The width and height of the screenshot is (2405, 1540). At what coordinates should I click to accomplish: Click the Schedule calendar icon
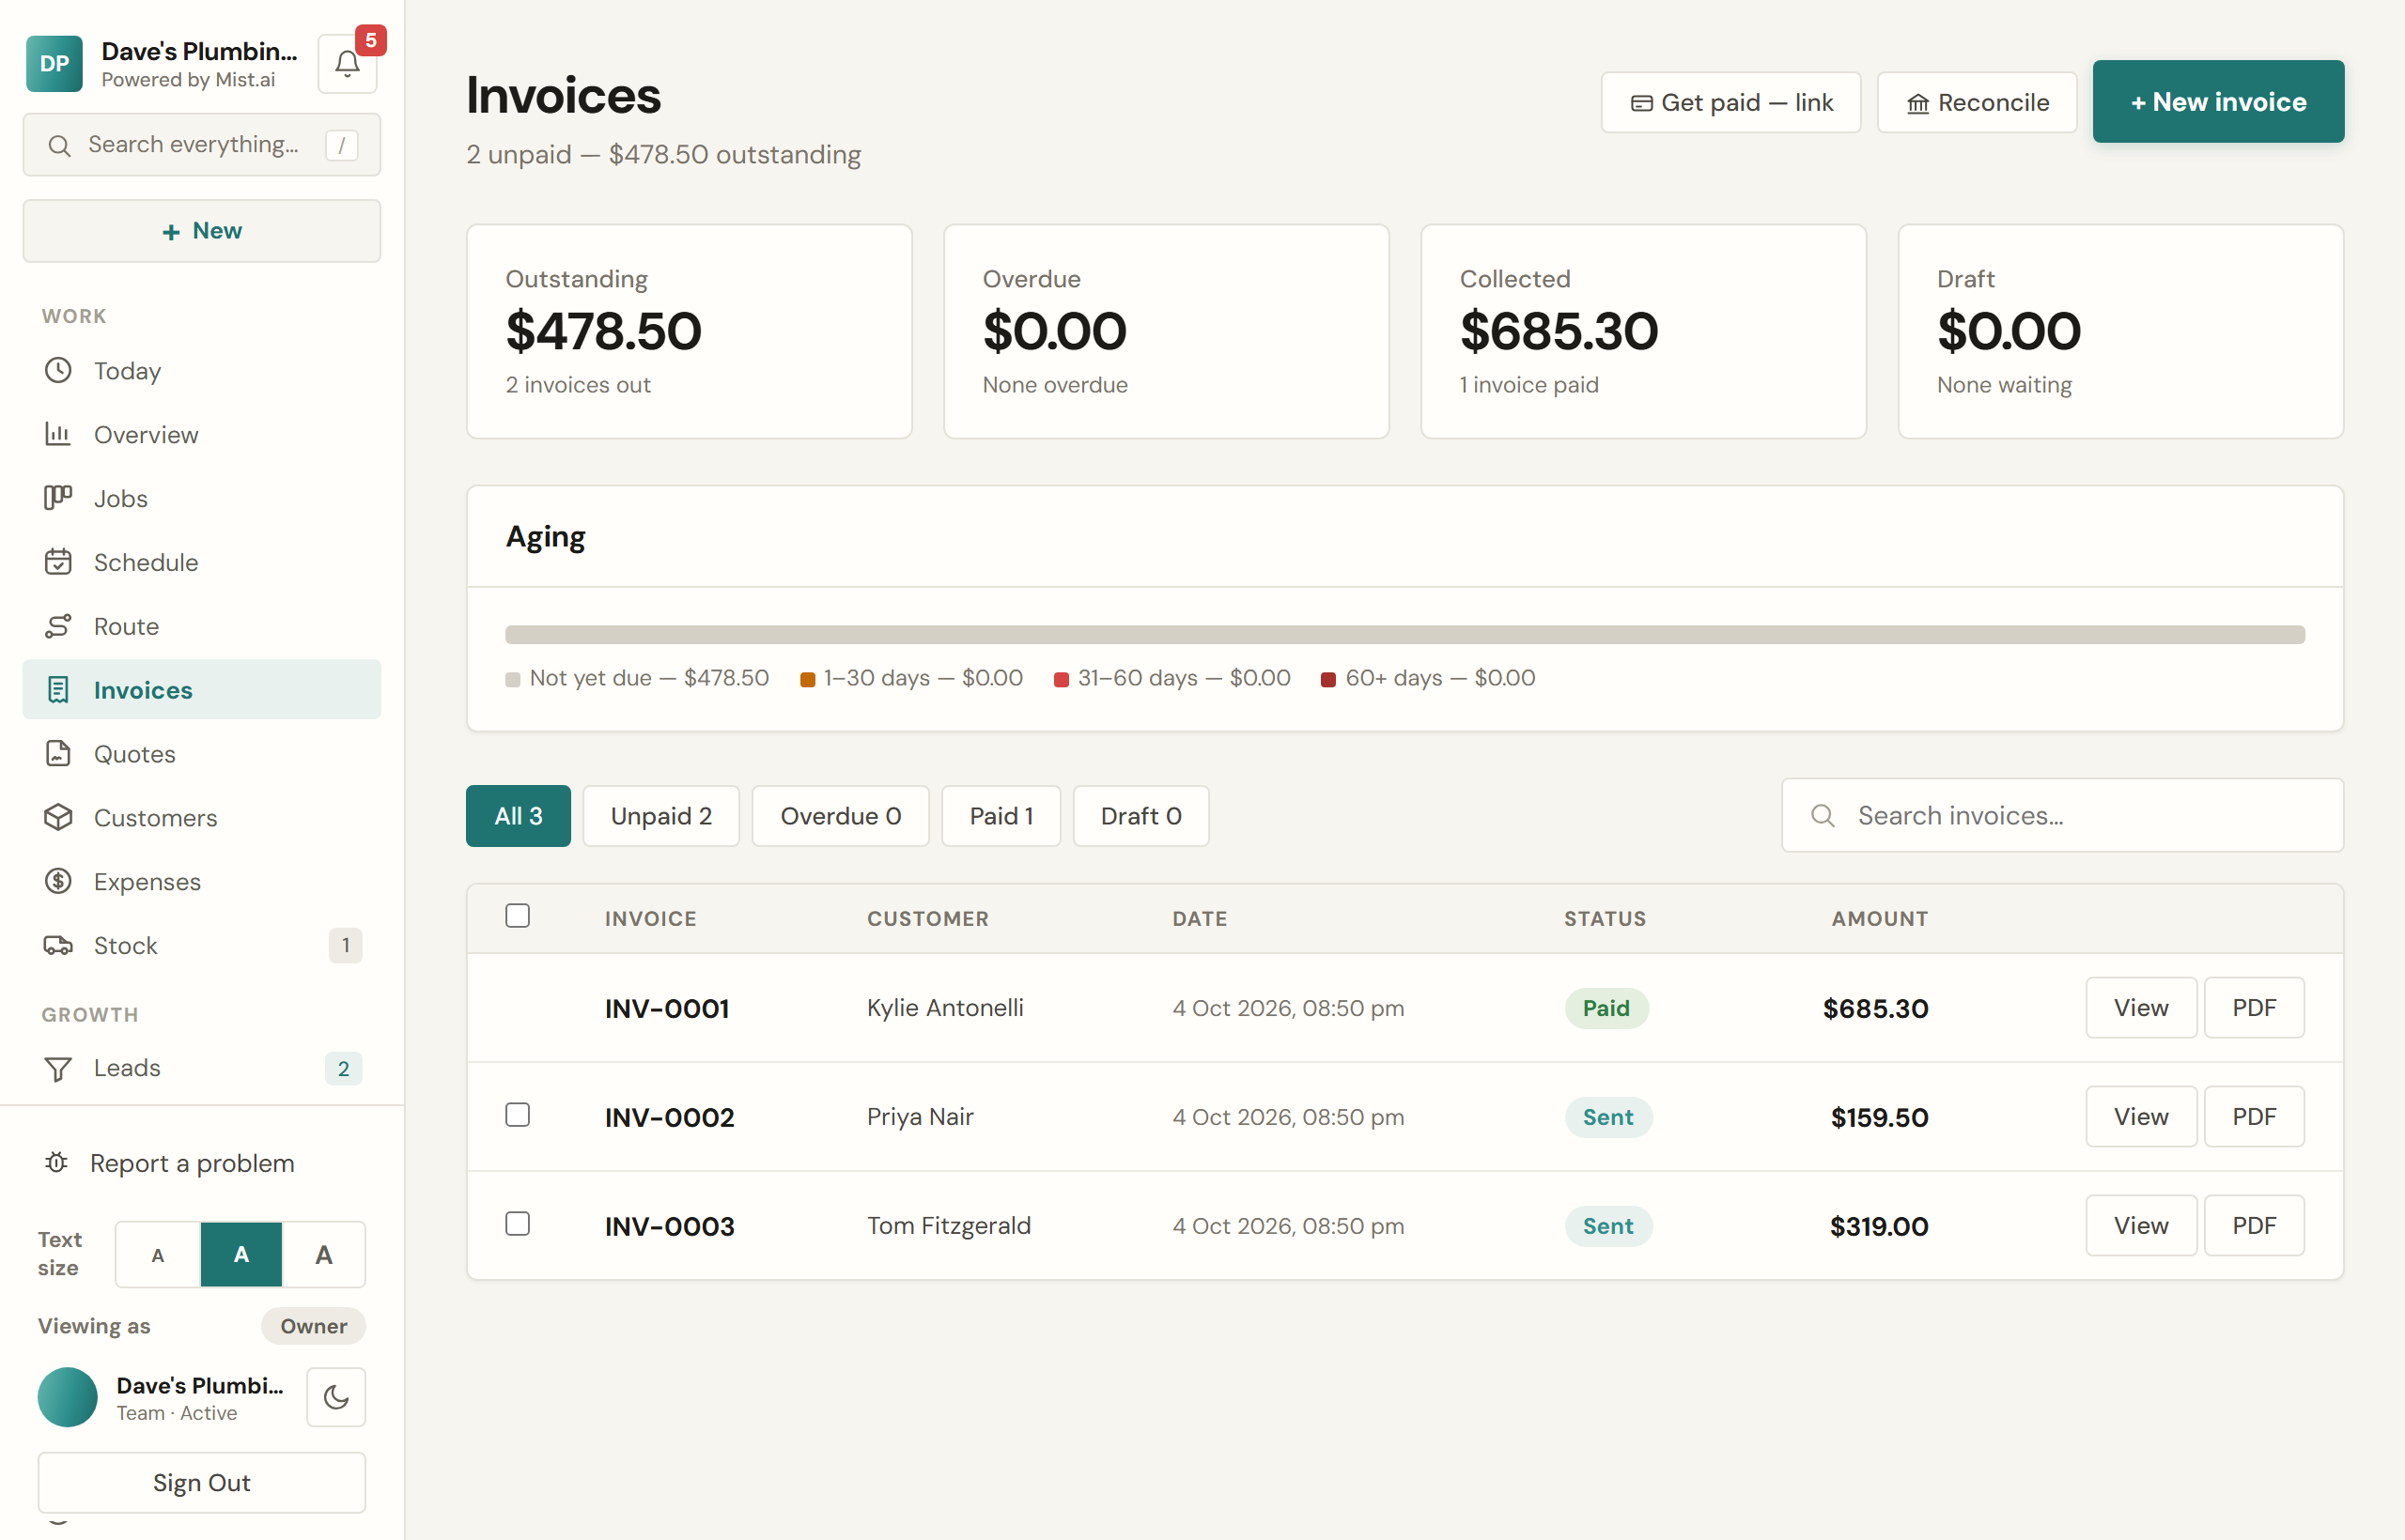(58, 562)
